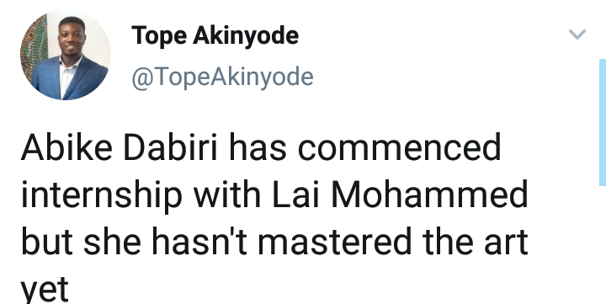Click the word "hasn't" in the tweet
Viewport: 606px width, 304px height.
[199, 242]
